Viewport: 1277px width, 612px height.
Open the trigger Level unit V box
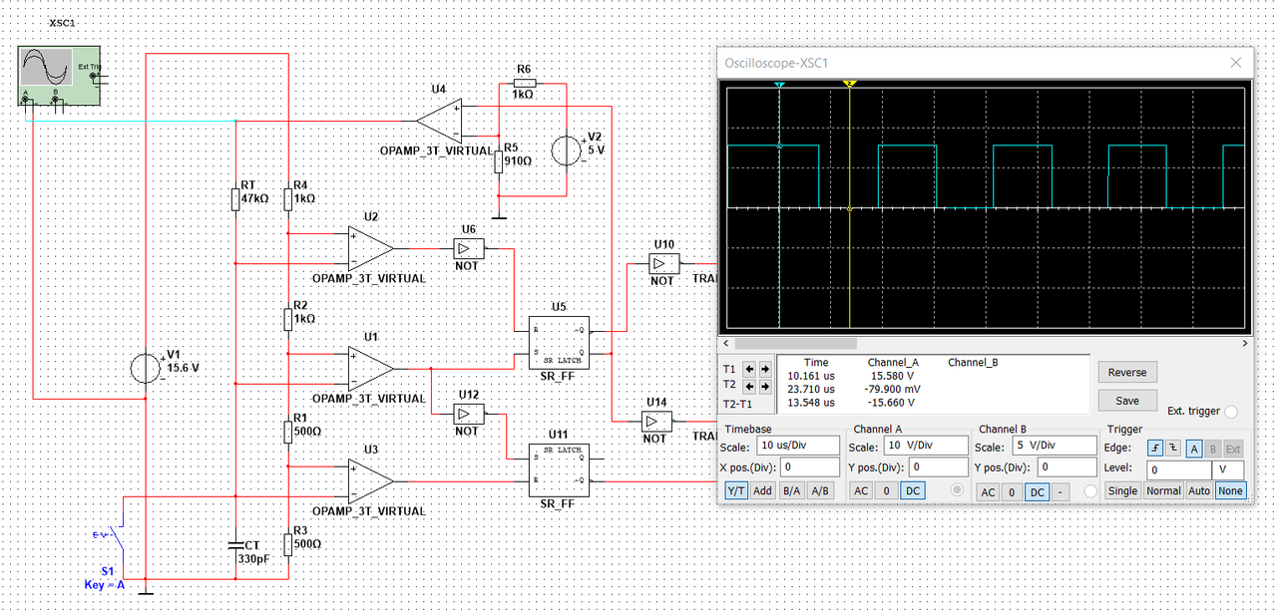pyautogui.click(x=1228, y=469)
